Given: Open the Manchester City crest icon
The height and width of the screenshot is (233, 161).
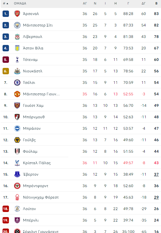Looking at the screenshot, I should 17,25.
